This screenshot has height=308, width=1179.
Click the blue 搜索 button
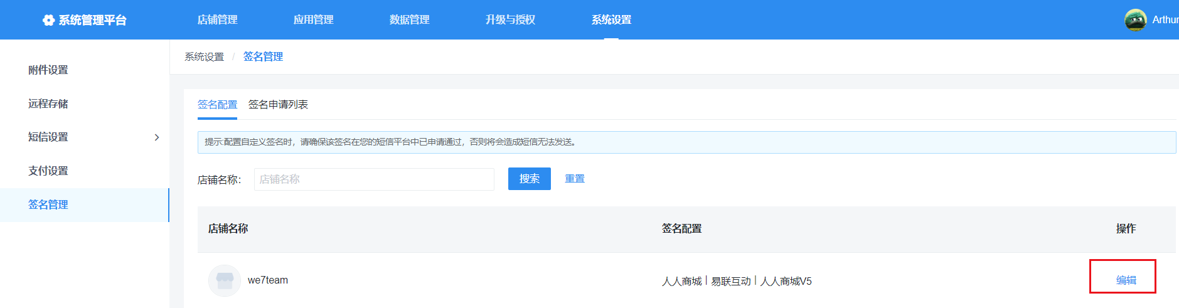click(530, 179)
